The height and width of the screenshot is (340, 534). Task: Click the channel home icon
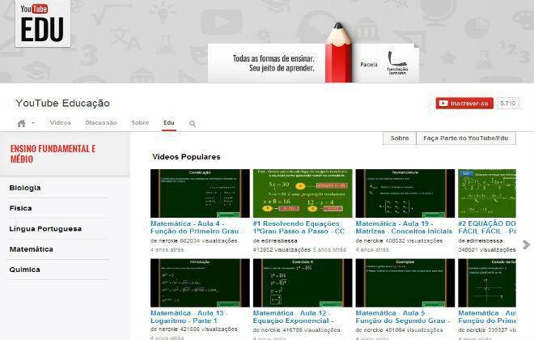pos(22,123)
